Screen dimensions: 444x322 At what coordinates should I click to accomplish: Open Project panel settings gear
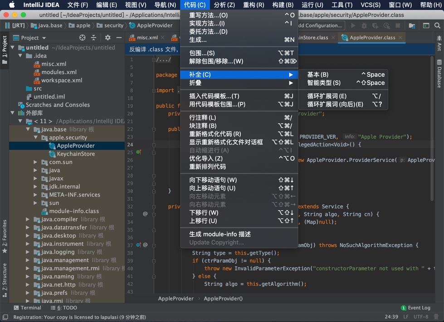[x=108, y=38]
